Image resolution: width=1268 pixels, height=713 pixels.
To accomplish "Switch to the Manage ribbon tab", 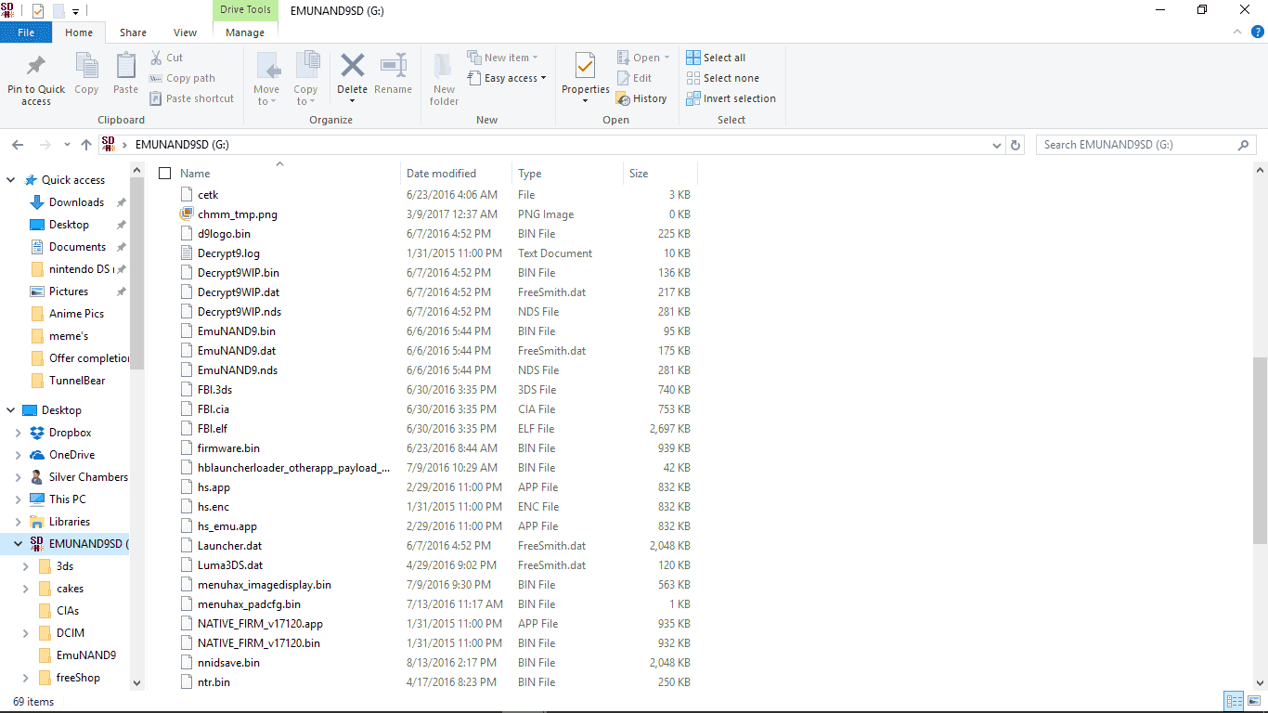I will [245, 32].
